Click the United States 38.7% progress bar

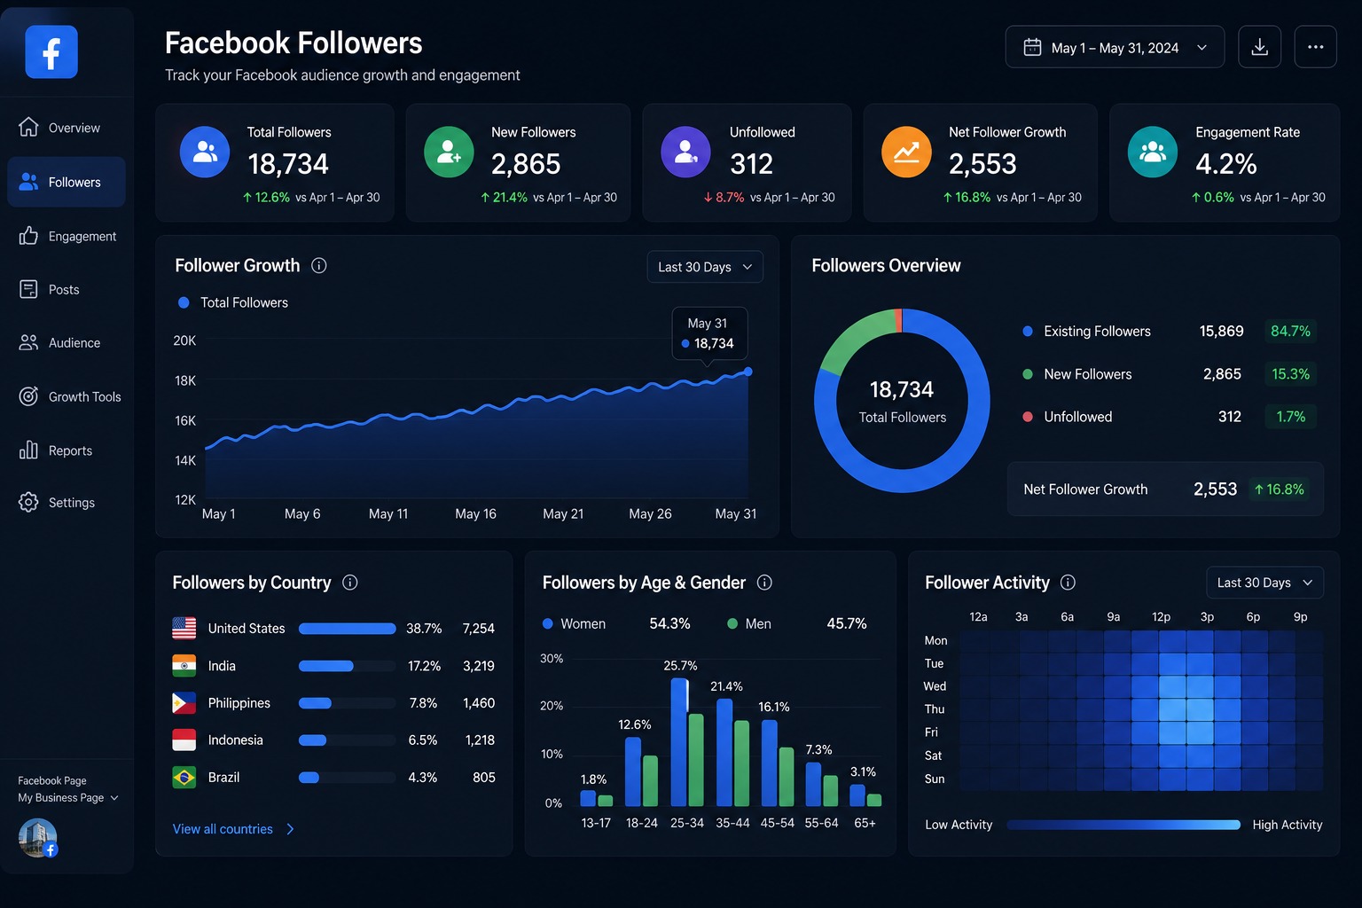click(x=348, y=629)
